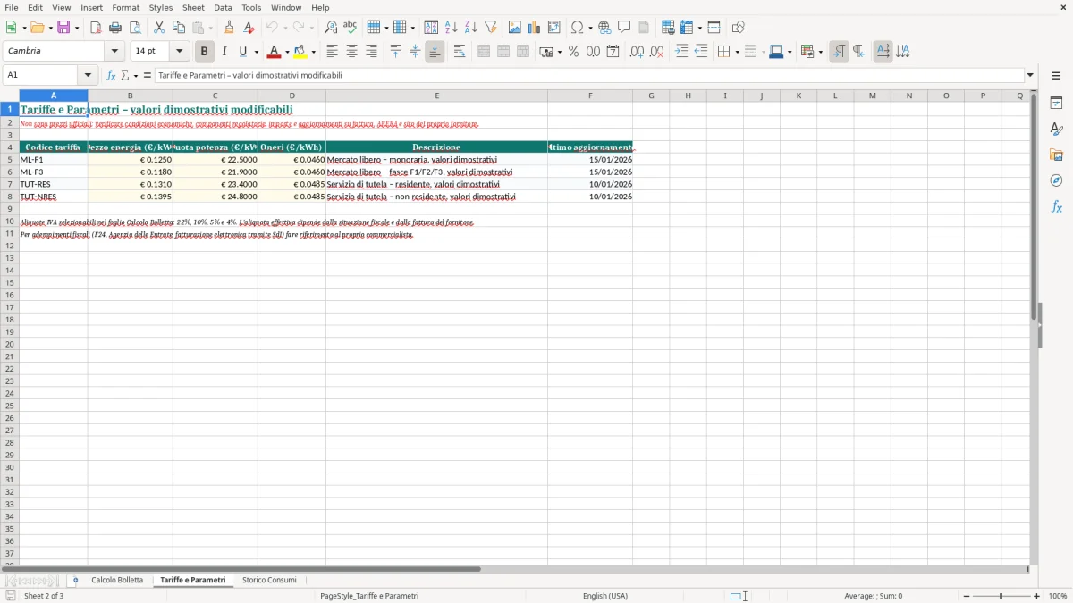Open the Sheet menu
The width and height of the screenshot is (1073, 603).
point(193,7)
